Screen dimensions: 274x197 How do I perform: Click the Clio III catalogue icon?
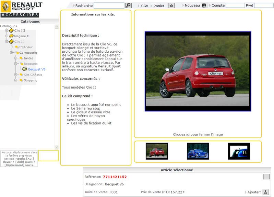click(x=11, y=30)
